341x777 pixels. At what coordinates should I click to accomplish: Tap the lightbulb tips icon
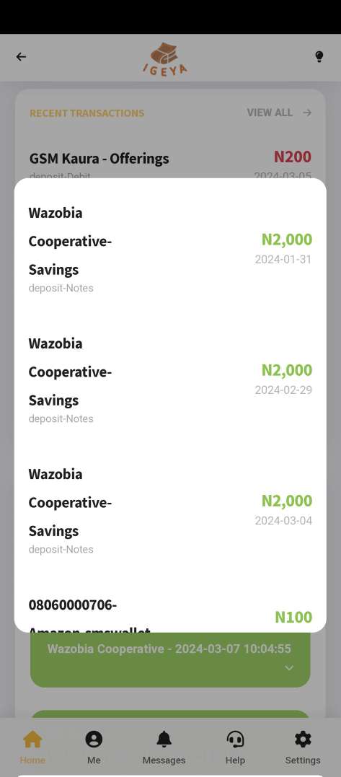pyautogui.click(x=319, y=57)
